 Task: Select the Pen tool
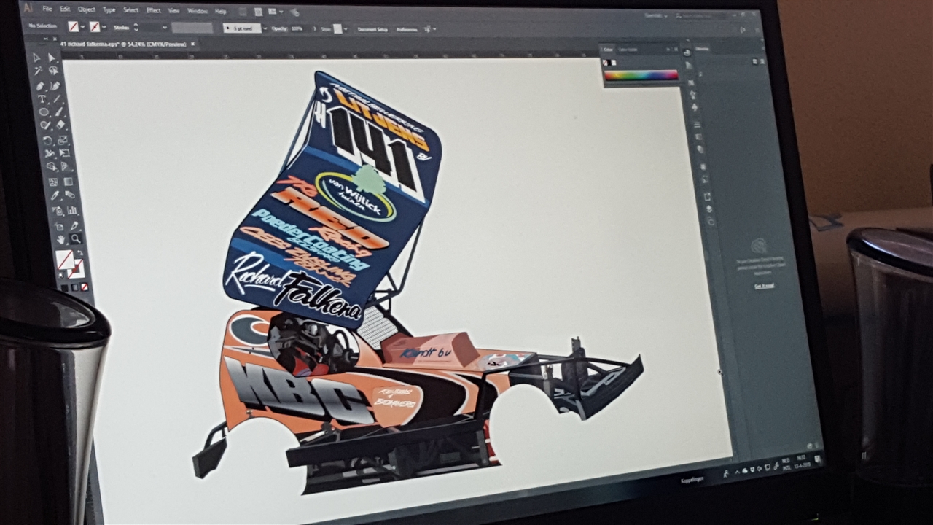(x=40, y=85)
